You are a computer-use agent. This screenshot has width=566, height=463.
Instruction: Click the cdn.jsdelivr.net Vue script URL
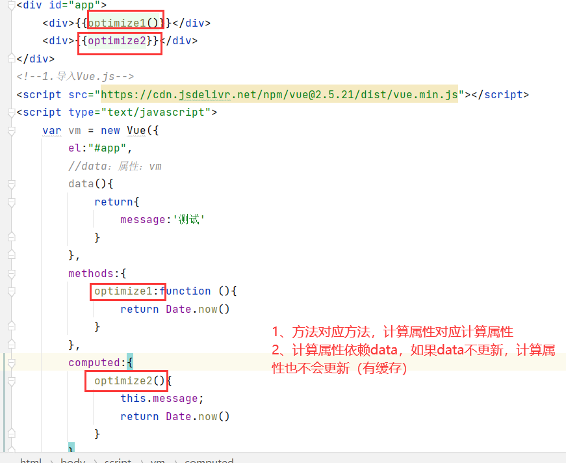point(279,95)
